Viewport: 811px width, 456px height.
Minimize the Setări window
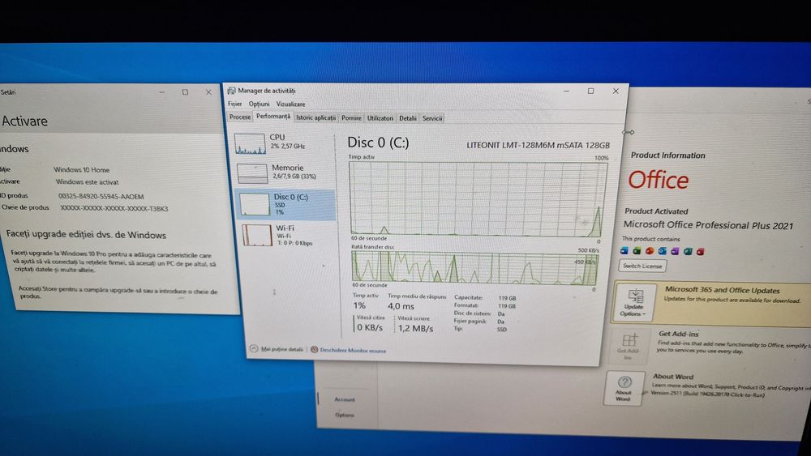(162, 92)
